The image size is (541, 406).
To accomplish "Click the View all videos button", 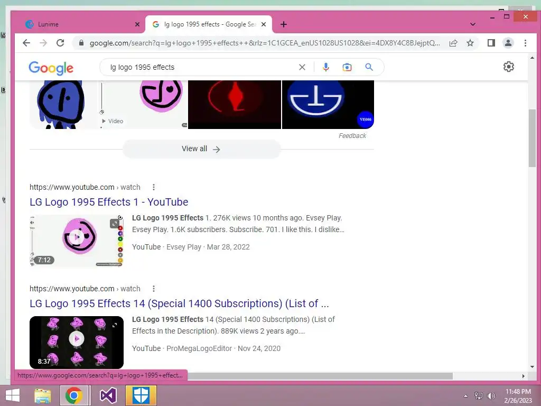I will coord(201,149).
